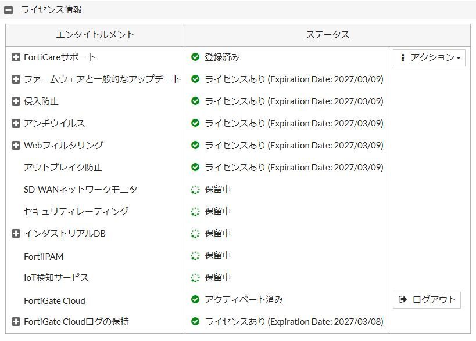Click the ステータス column header
This screenshot has height=341, width=476.
pos(327,35)
